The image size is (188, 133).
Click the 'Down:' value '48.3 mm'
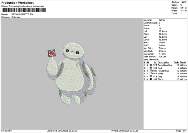[x=163, y=40]
